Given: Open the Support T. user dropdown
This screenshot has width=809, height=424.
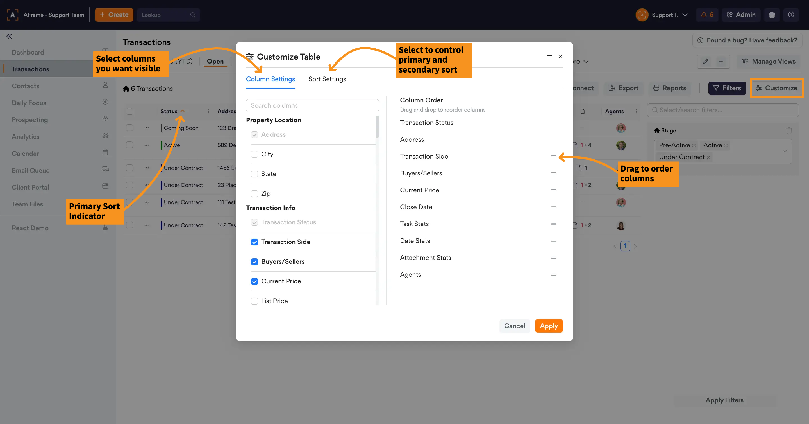Looking at the screenshot, I should pyautogui.click(x=665, y=15).
